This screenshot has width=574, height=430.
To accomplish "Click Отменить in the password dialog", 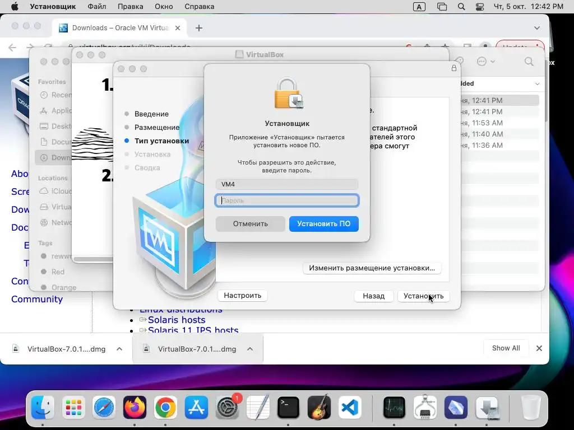I will pyautogui.click(x=251, y=224).
